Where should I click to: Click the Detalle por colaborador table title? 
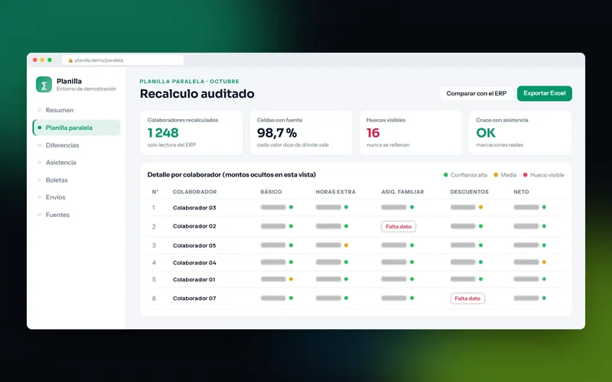[x=232, y=175]
